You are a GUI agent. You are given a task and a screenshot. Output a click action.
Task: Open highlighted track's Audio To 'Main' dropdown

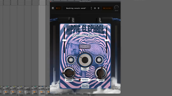click(x=42, y=94)
